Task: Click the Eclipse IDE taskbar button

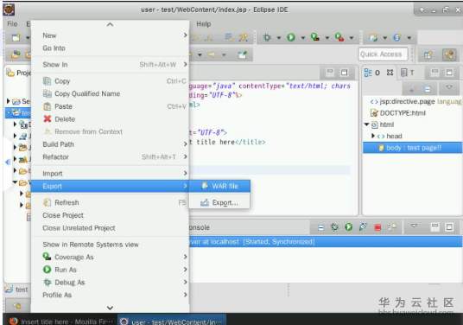Action: tap(172, 321)
